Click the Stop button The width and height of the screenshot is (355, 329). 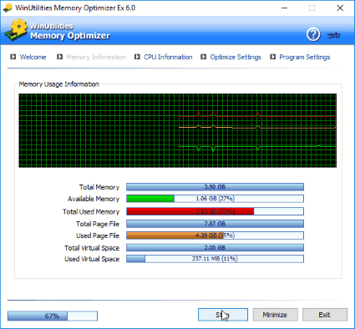223,315
